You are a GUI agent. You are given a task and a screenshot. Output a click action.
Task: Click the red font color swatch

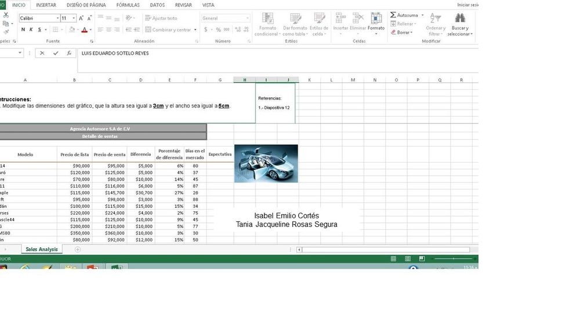coord(84,30)
